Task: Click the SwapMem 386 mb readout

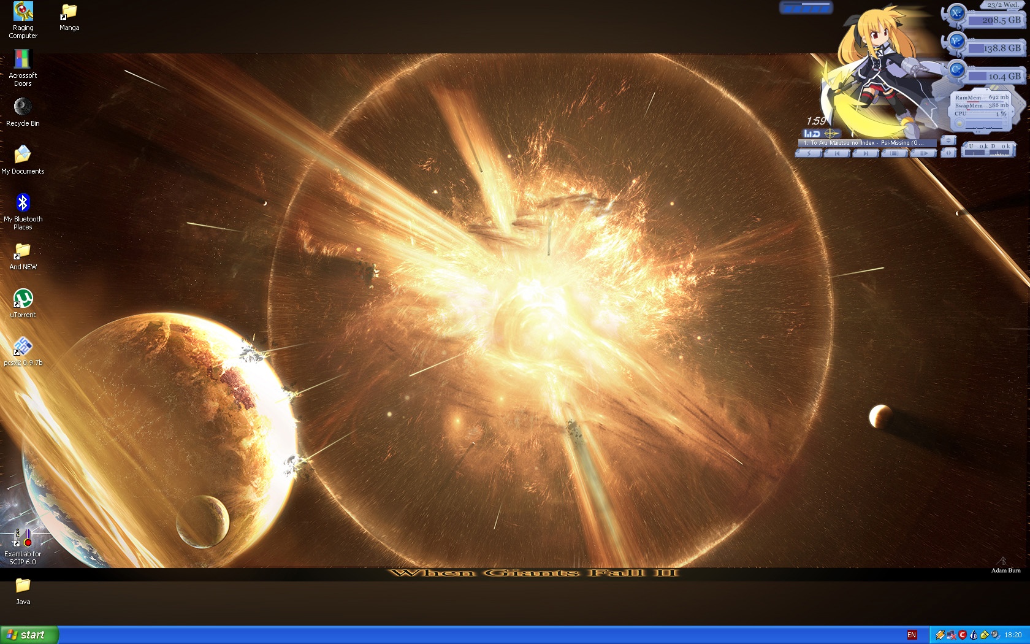Action: [982, 105]
